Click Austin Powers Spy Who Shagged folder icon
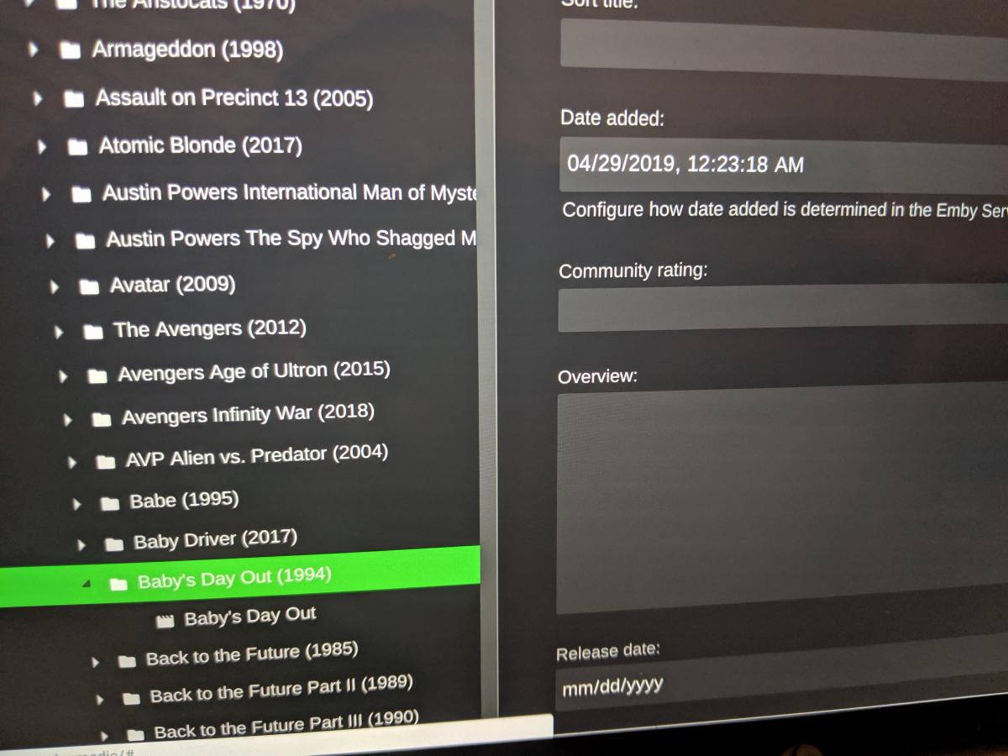Image resolution: width=1008 pixels, height=756 pixels. pyautogui.click(x=86, y=242)
